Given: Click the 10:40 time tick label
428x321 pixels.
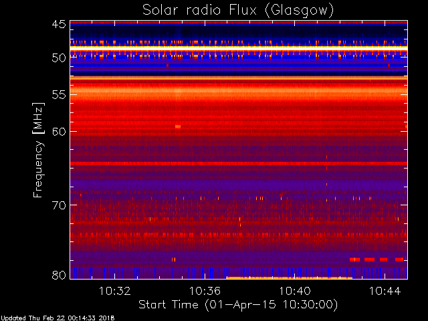Looking at the screenshot, I should tap(295, 291).
